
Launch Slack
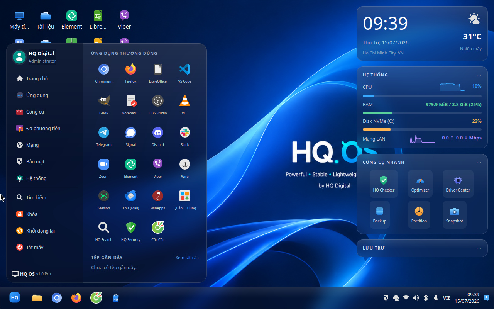(x=185, y=137)
